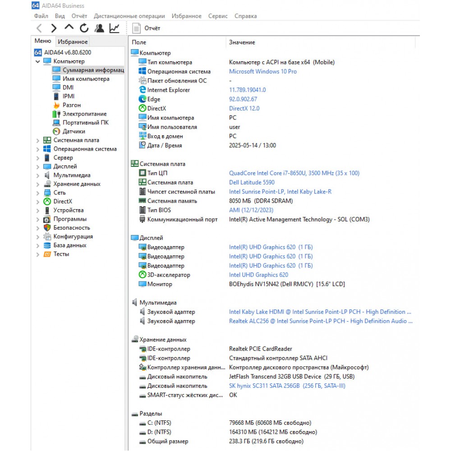Click the Конфигурация gear icon

click(x=47, y=236)
